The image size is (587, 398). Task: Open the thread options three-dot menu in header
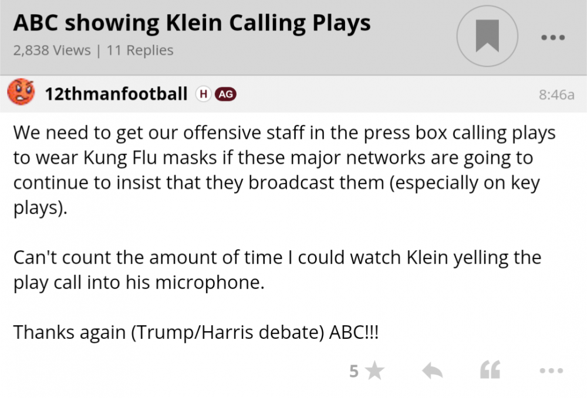(x=552, y=38)
